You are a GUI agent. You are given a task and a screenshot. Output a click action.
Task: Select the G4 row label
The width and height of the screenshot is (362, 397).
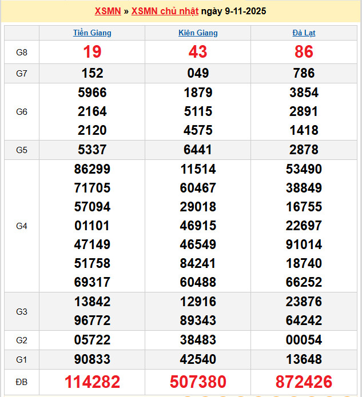[x=22, y=226]
